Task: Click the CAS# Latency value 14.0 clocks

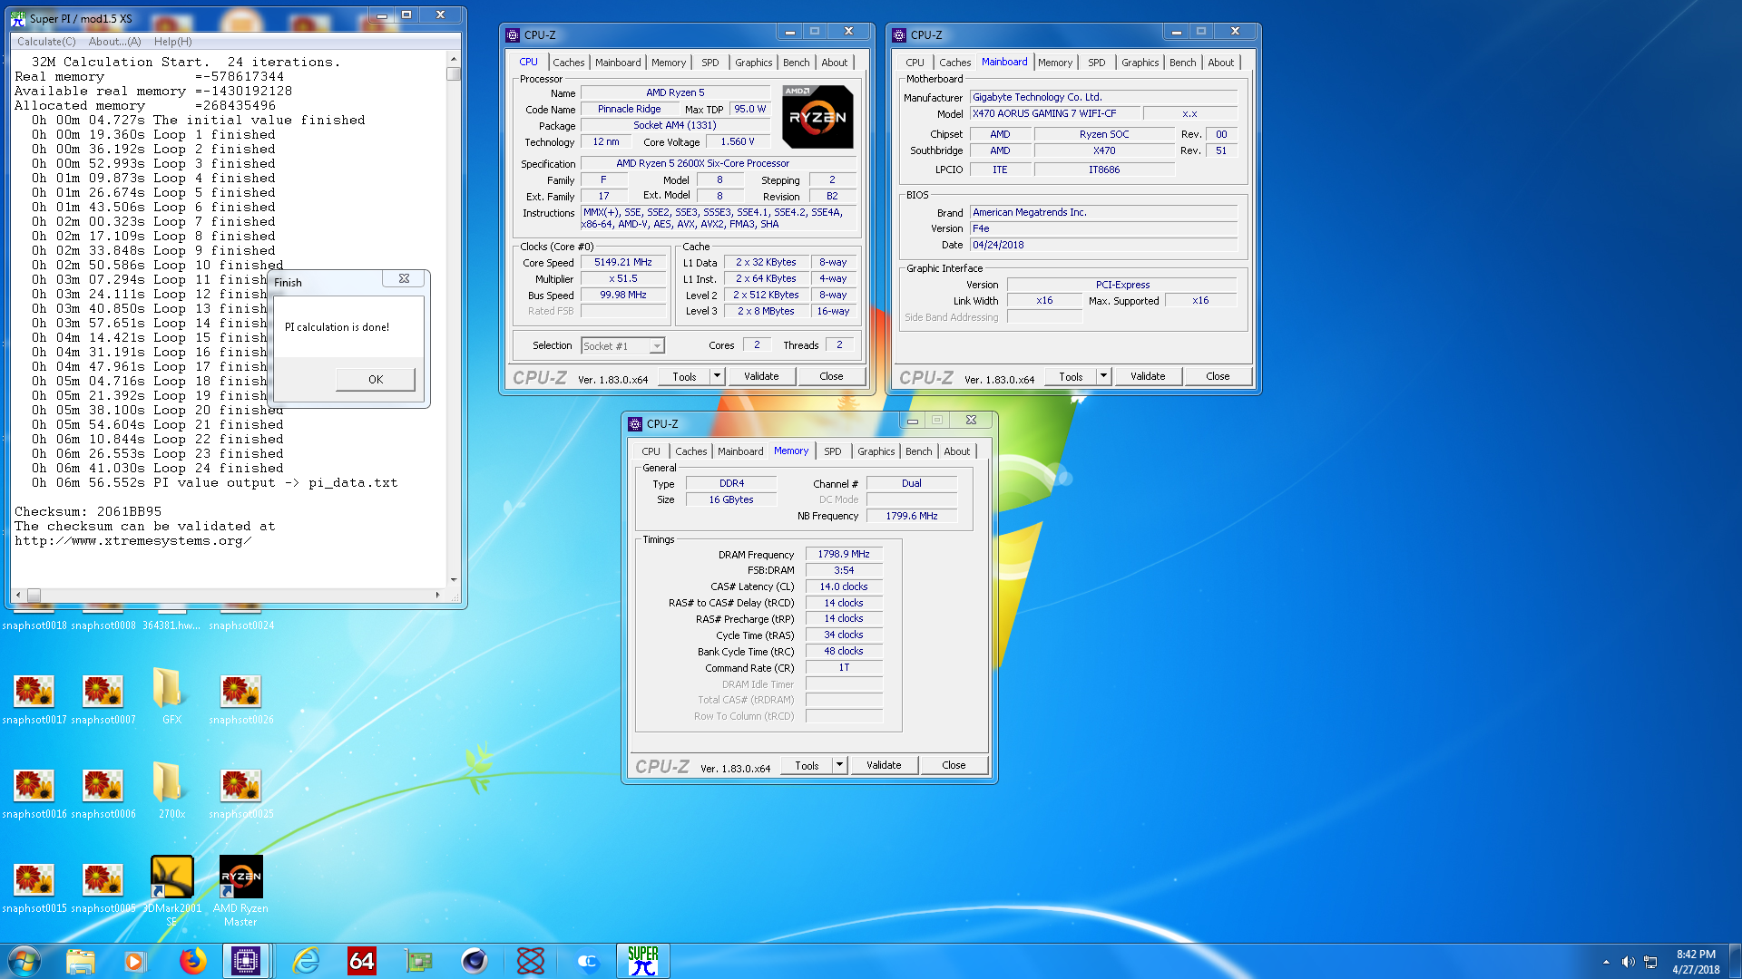Action: (x=844, y=586)
